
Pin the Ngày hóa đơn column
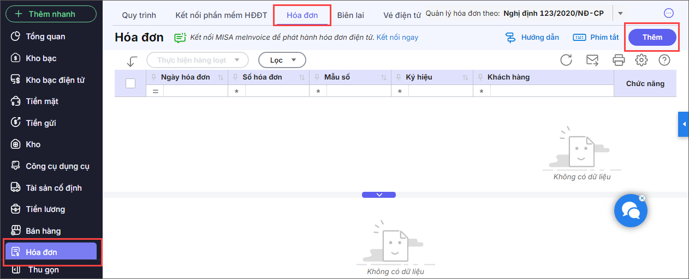click(153, 77)
